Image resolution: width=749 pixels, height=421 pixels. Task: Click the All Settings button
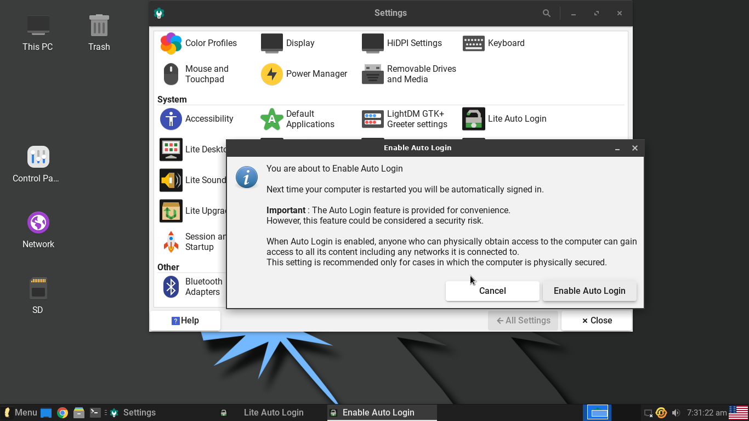tap(523, 321)
